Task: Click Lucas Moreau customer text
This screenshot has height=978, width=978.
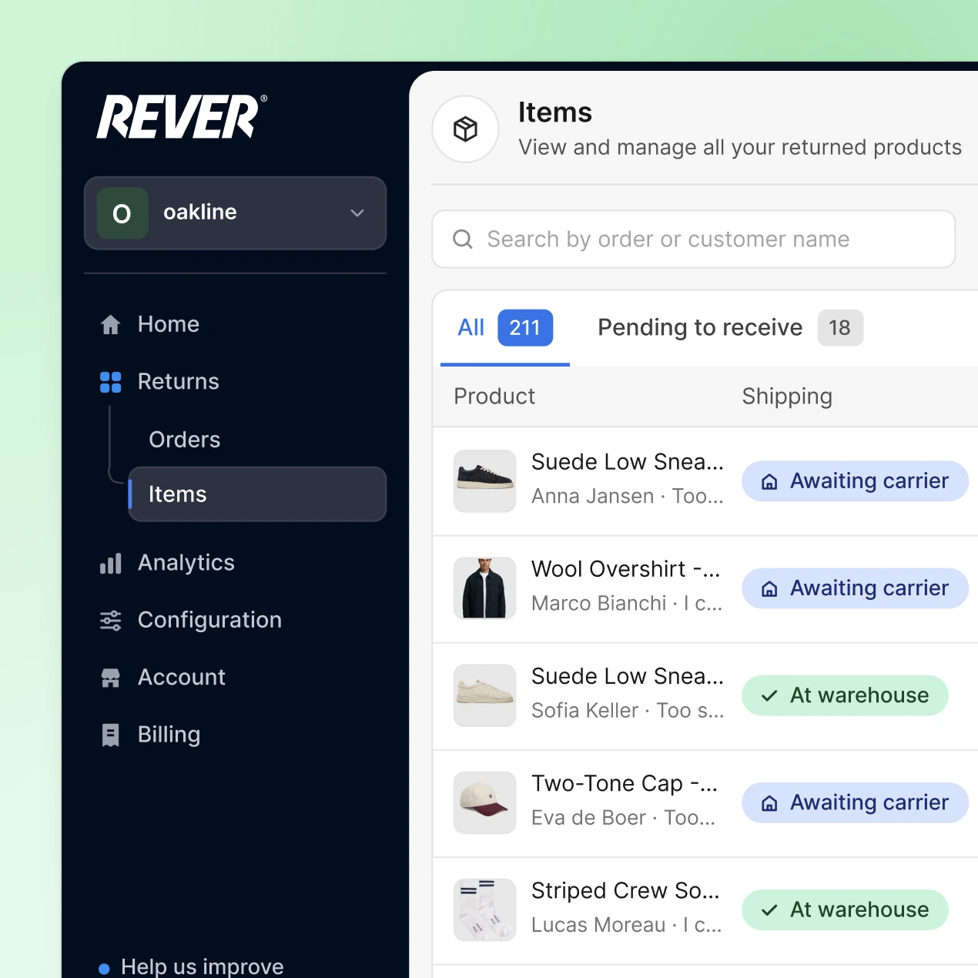Action: [x=598, y=925]
